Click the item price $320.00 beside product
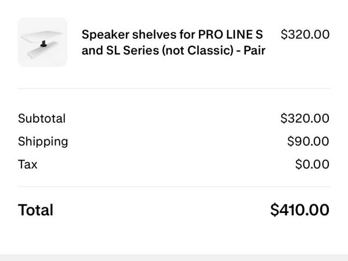The width and height of the screenshot is (348, 261). coord(304,34)
